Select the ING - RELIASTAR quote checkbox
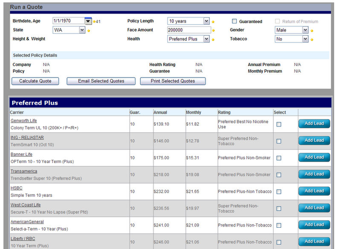 pyautogui.click(x=279, y=141)
